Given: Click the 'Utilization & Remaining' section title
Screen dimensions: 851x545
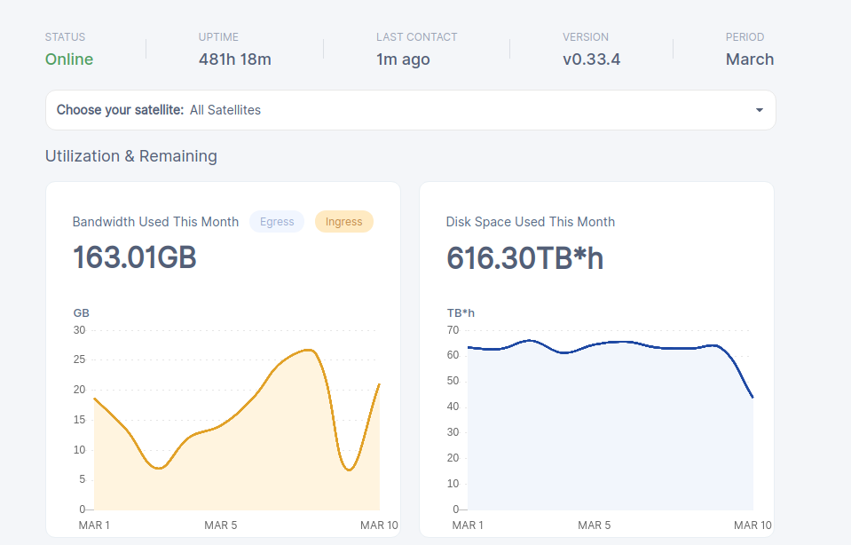Looking at the screenshot, I should (130, 156).
